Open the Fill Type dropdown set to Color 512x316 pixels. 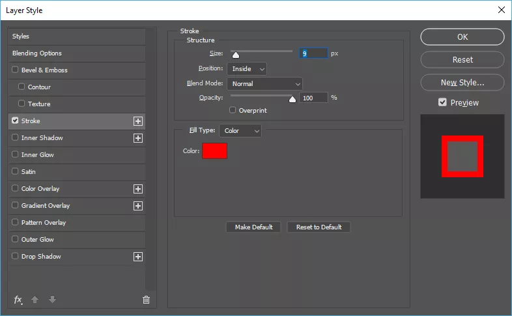[x=240, y=130]
